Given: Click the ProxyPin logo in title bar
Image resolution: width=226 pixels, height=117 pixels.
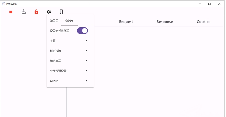Looking at the screenshot, I should (x=3, y=4).
